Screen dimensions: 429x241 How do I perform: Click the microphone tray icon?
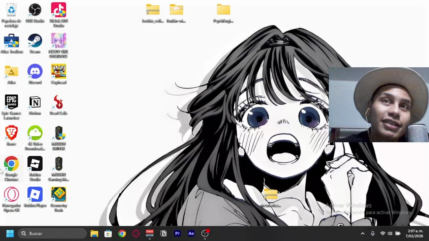coord(373,233)
